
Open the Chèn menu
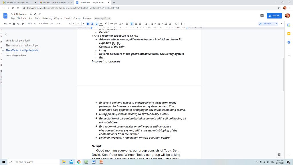(37, 18)
